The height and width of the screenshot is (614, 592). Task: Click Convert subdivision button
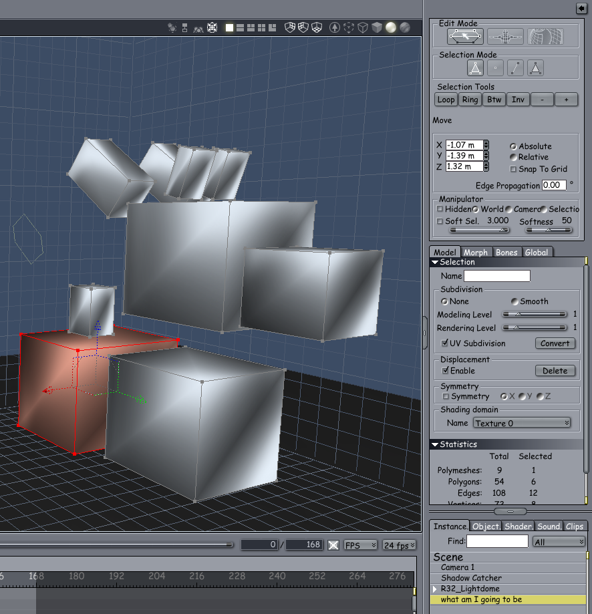555,343
